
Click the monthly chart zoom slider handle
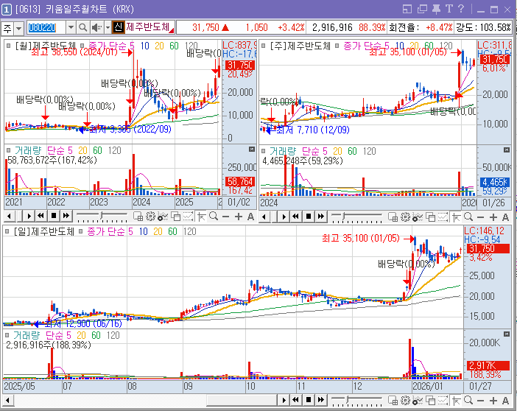(x=102, y=216)
